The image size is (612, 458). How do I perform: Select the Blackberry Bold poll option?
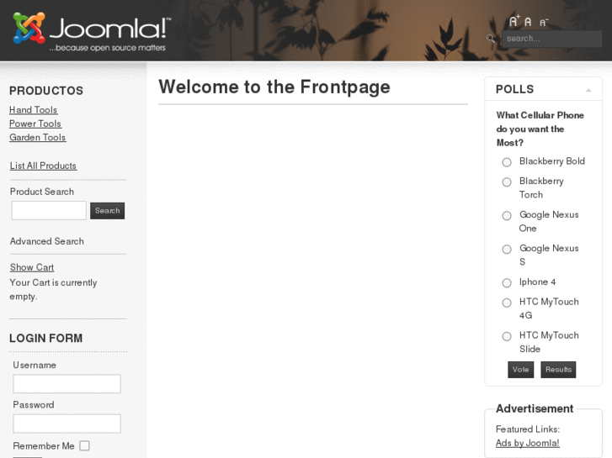coord(507,162)
